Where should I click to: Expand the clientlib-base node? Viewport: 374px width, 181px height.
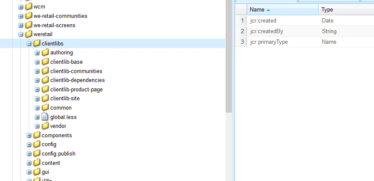click(37, 62)
